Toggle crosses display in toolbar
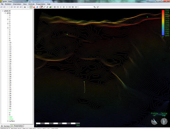 click(x=28, y=7)
